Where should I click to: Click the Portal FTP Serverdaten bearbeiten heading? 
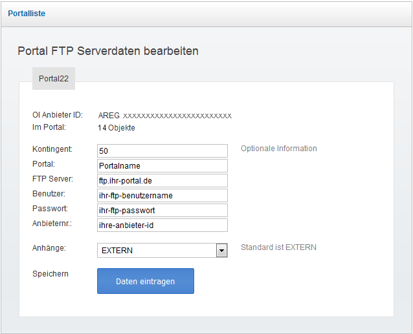click(108, 50)
